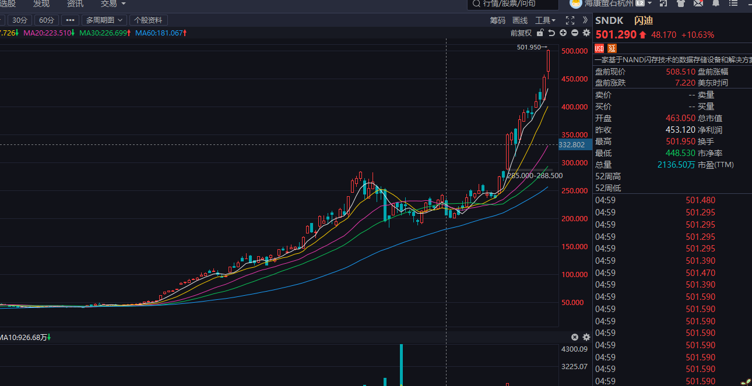Click the 开盘 463.050 value
The image size is (752, 386).
tap(680, 118)
